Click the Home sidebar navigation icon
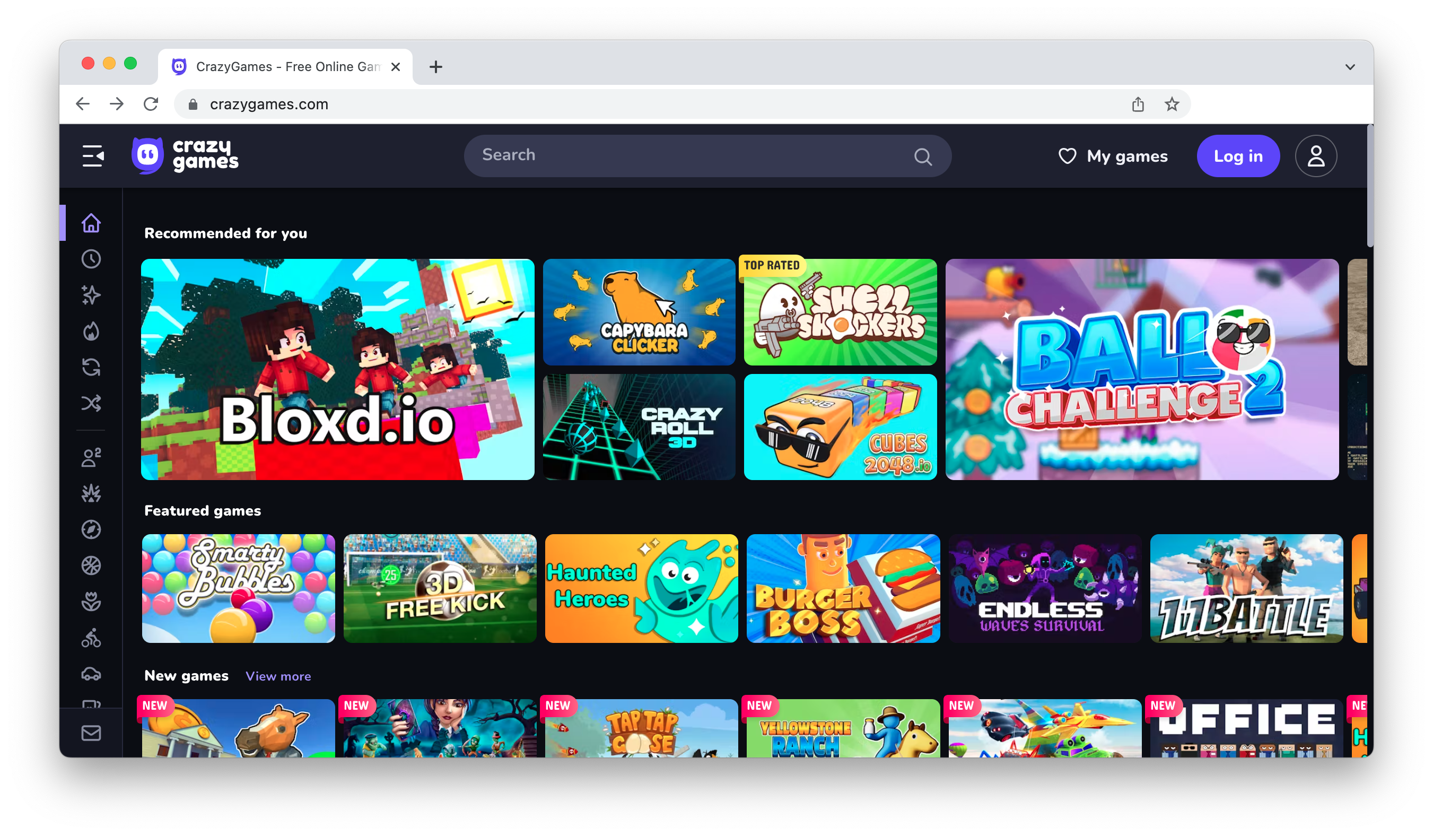The width and height of the screenshot is (1433, 836). 92,222
